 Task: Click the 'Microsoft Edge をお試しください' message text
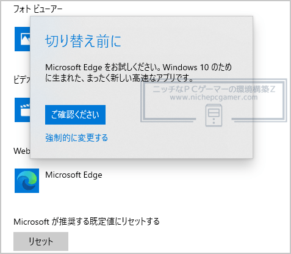click(x=103, y=67)
